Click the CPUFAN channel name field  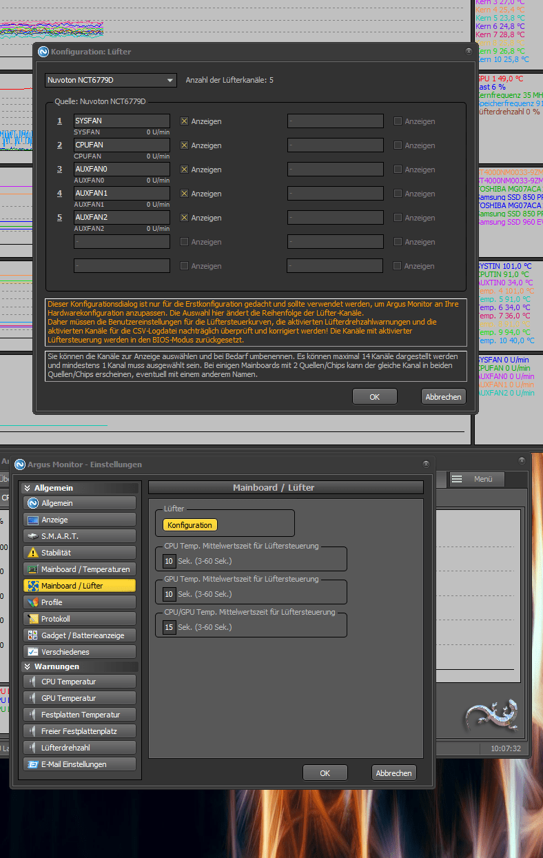(121, 145)
